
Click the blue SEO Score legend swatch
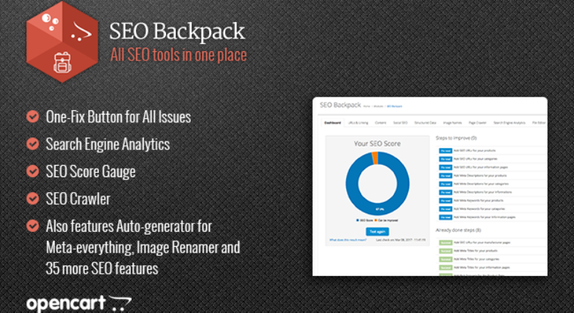click(358, 221)
